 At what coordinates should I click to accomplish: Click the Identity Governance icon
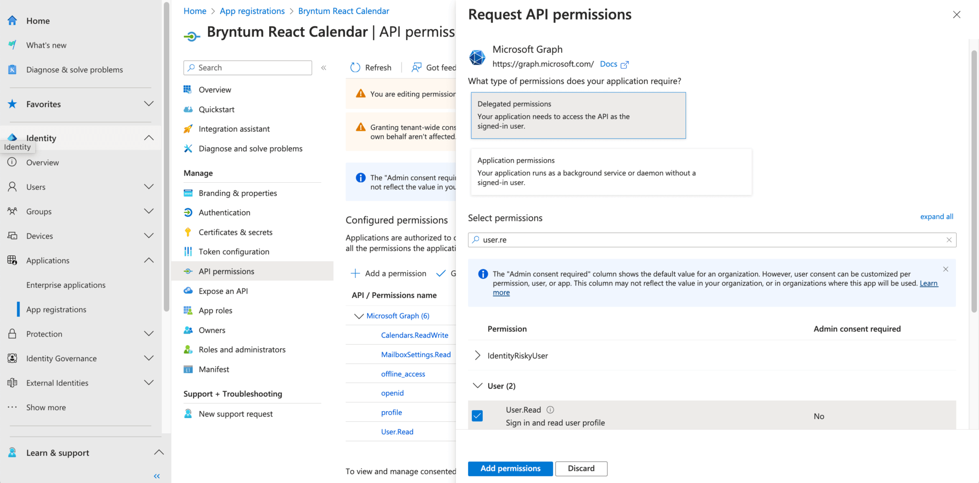(12, 358)
